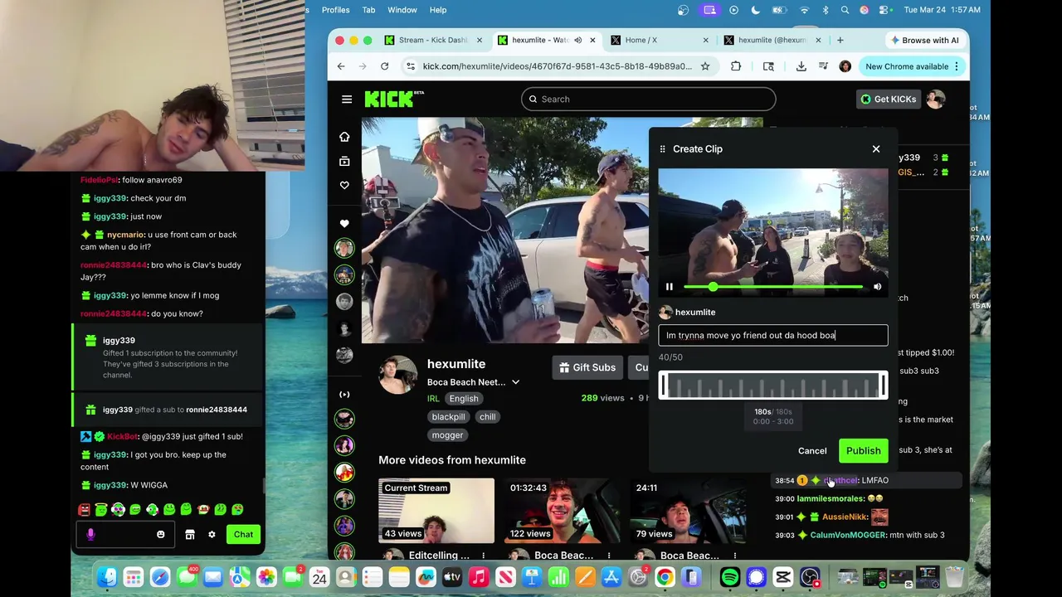Image resolution: width=1062 pixels, height=597 pixels.
Task: Bookmark this page with the star
Action: [x=705, y=66]
